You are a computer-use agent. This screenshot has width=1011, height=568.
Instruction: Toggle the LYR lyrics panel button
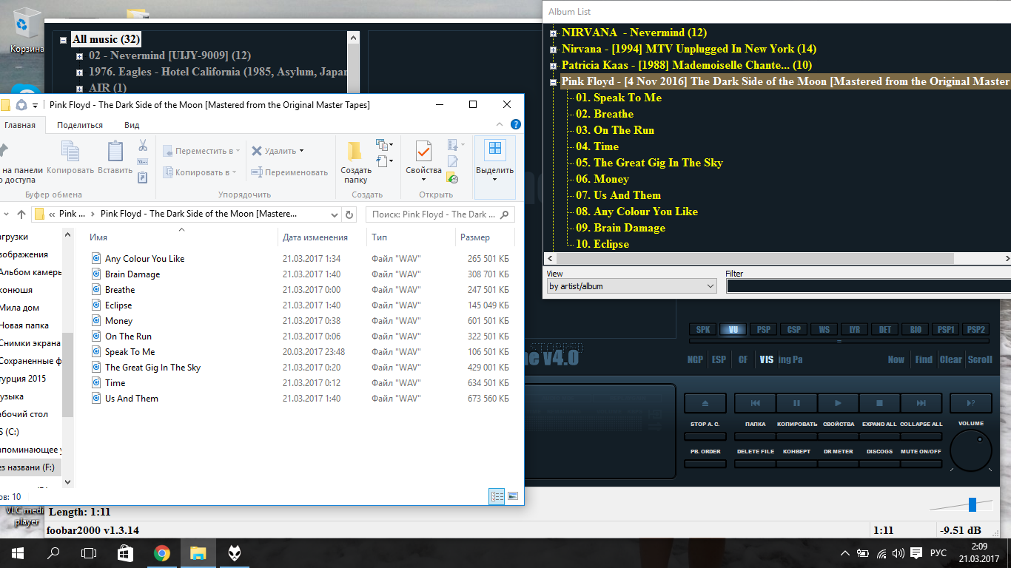854,329
